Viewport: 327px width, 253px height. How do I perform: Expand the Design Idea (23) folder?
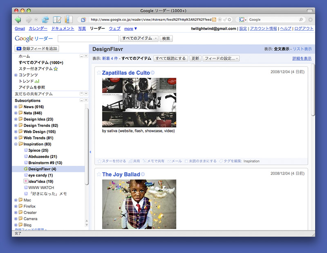point(16,119)
